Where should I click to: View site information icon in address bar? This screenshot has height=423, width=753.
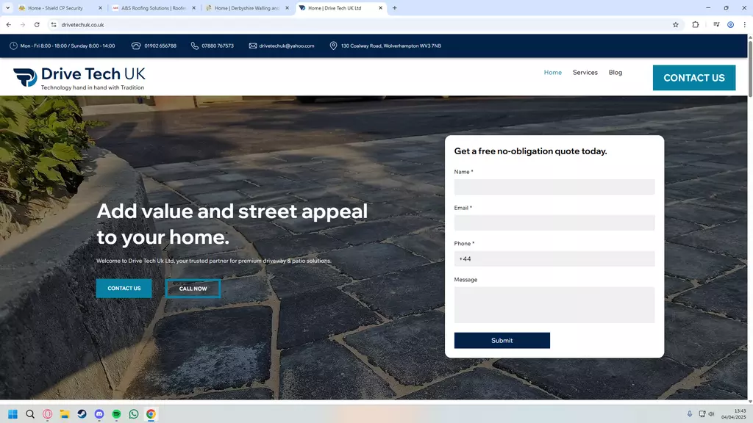pos(54,25)
